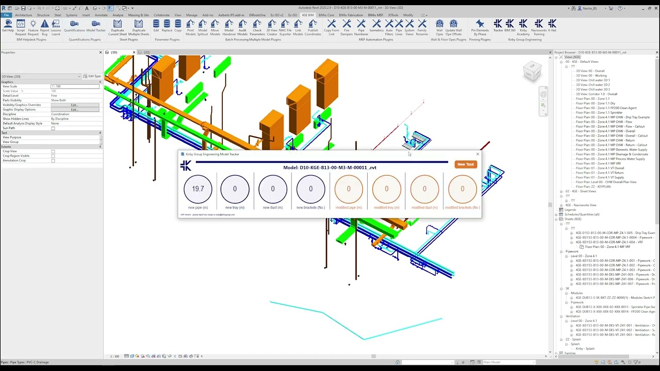The height and width of the screenshot is (371, 660).
Task: Open Kirby Academy link
Action: pyautogui.click(x=523, y=28)
